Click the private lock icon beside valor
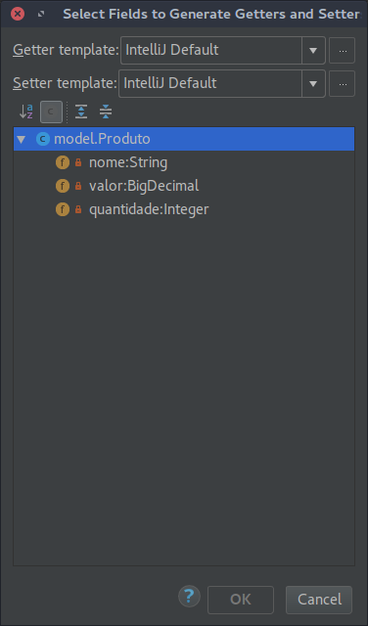The image size is (368, 626). [x=78, y=186]
